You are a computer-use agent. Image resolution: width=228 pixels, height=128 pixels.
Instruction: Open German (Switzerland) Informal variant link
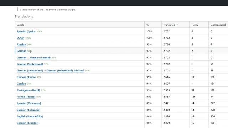tap(51, 70)
